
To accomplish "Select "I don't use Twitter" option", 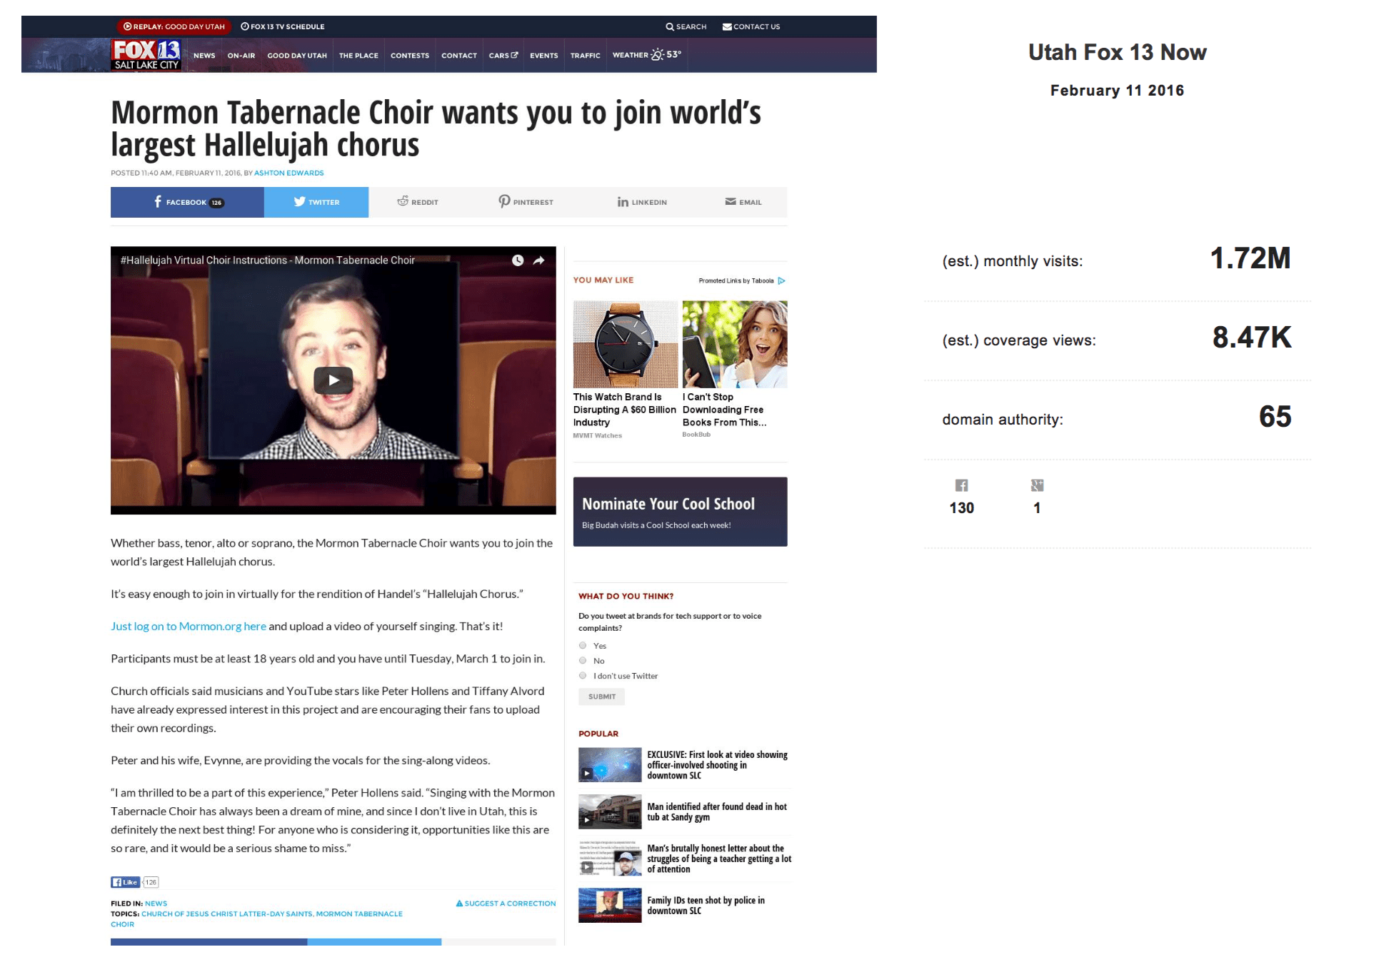I will 583,676.
